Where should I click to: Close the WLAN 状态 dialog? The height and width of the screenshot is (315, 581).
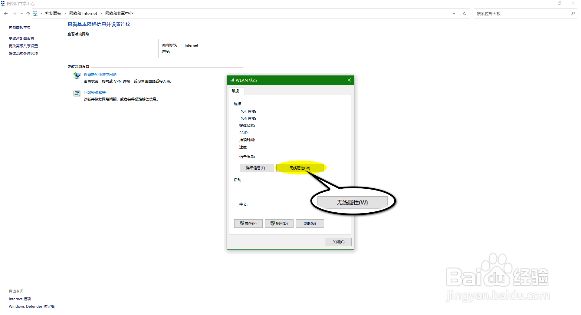pyautogui.click(x=349, y=80)
